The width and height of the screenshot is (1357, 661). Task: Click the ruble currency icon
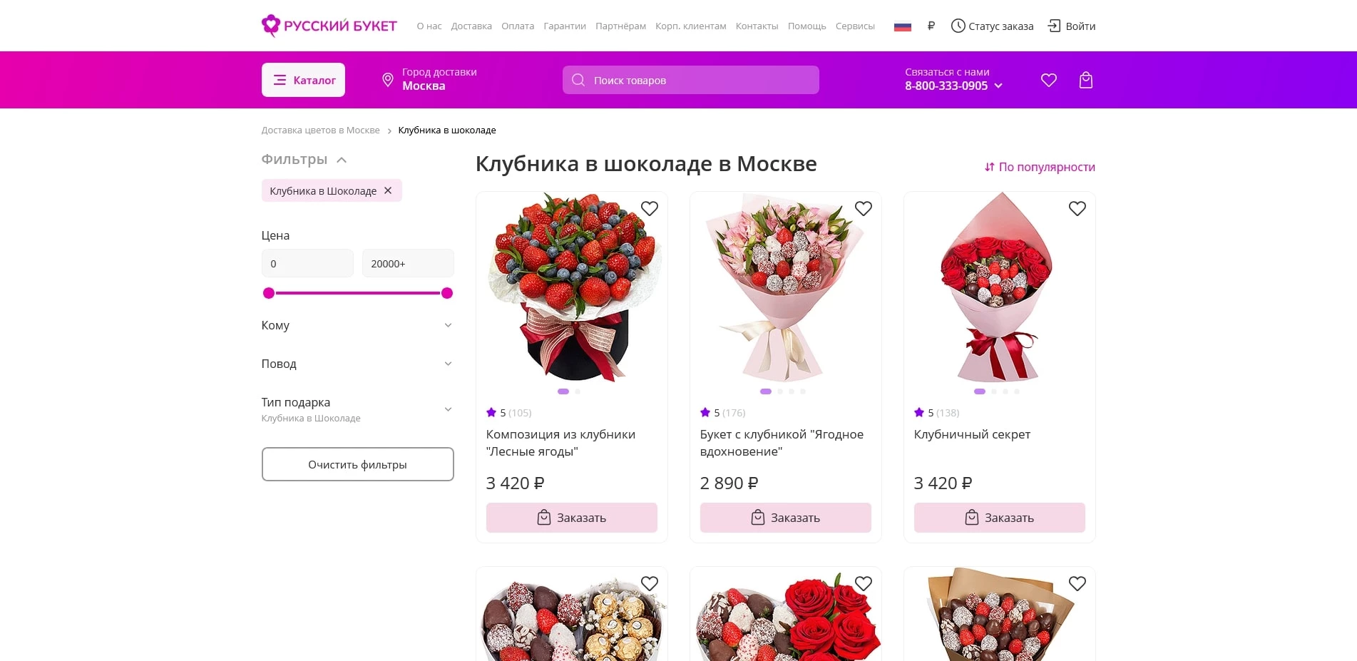(931, 26)
